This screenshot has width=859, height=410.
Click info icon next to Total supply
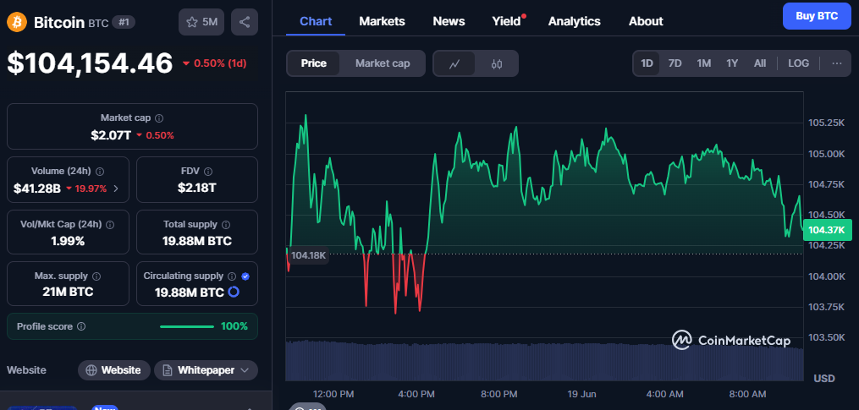pos(226,224)
